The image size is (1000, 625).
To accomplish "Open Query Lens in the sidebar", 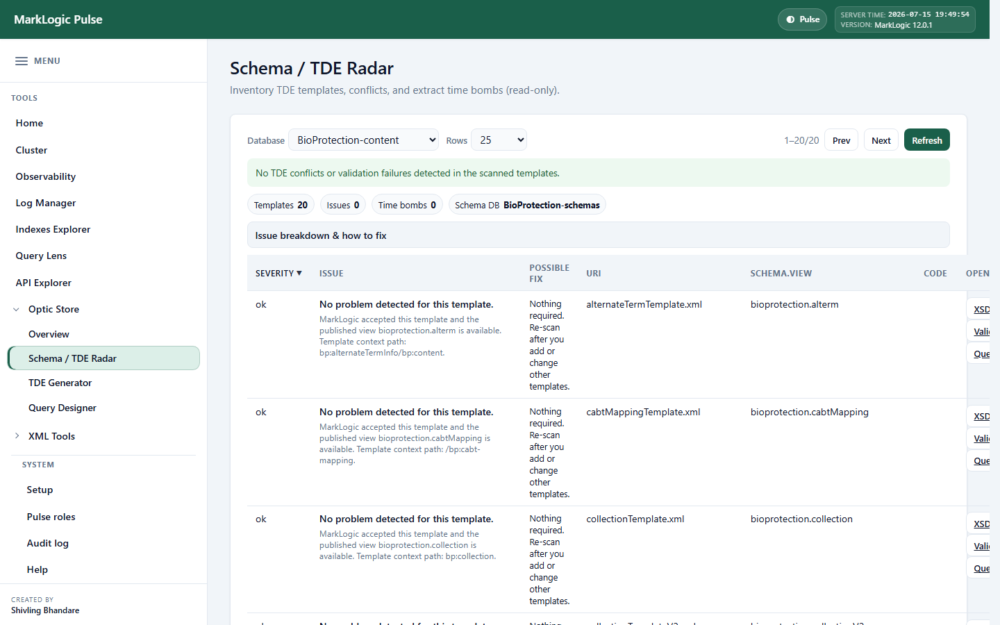I will pyautogui.click(x=41, y=256).
